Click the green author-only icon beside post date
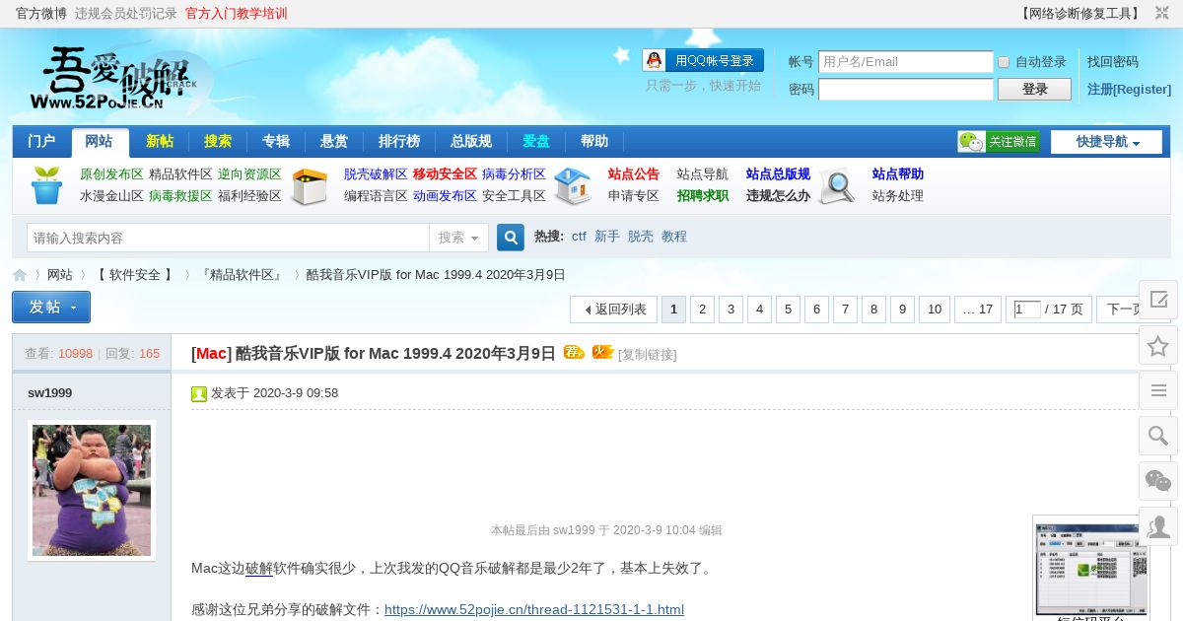 pyautogui.click(x=199, y=394)
